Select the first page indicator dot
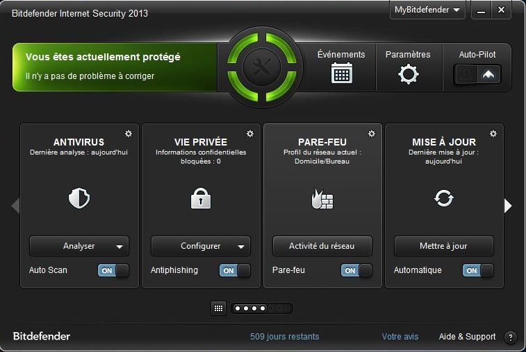 click(238, 308)
